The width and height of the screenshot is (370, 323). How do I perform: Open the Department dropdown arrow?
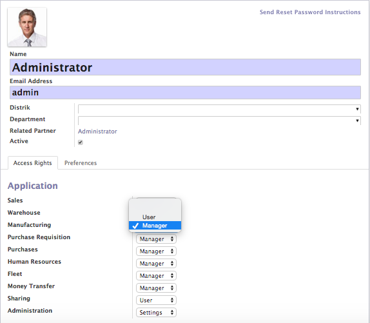click(357, 121)
